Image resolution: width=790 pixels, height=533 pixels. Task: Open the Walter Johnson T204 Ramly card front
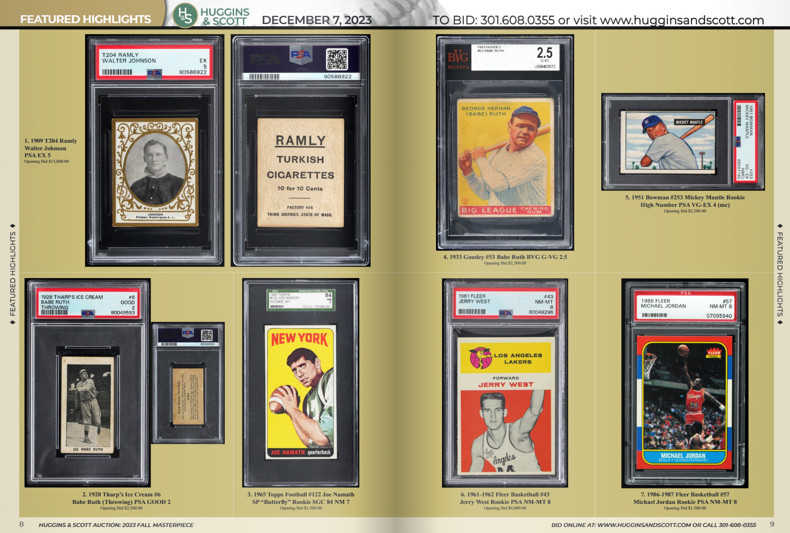(x=155, y=172)
